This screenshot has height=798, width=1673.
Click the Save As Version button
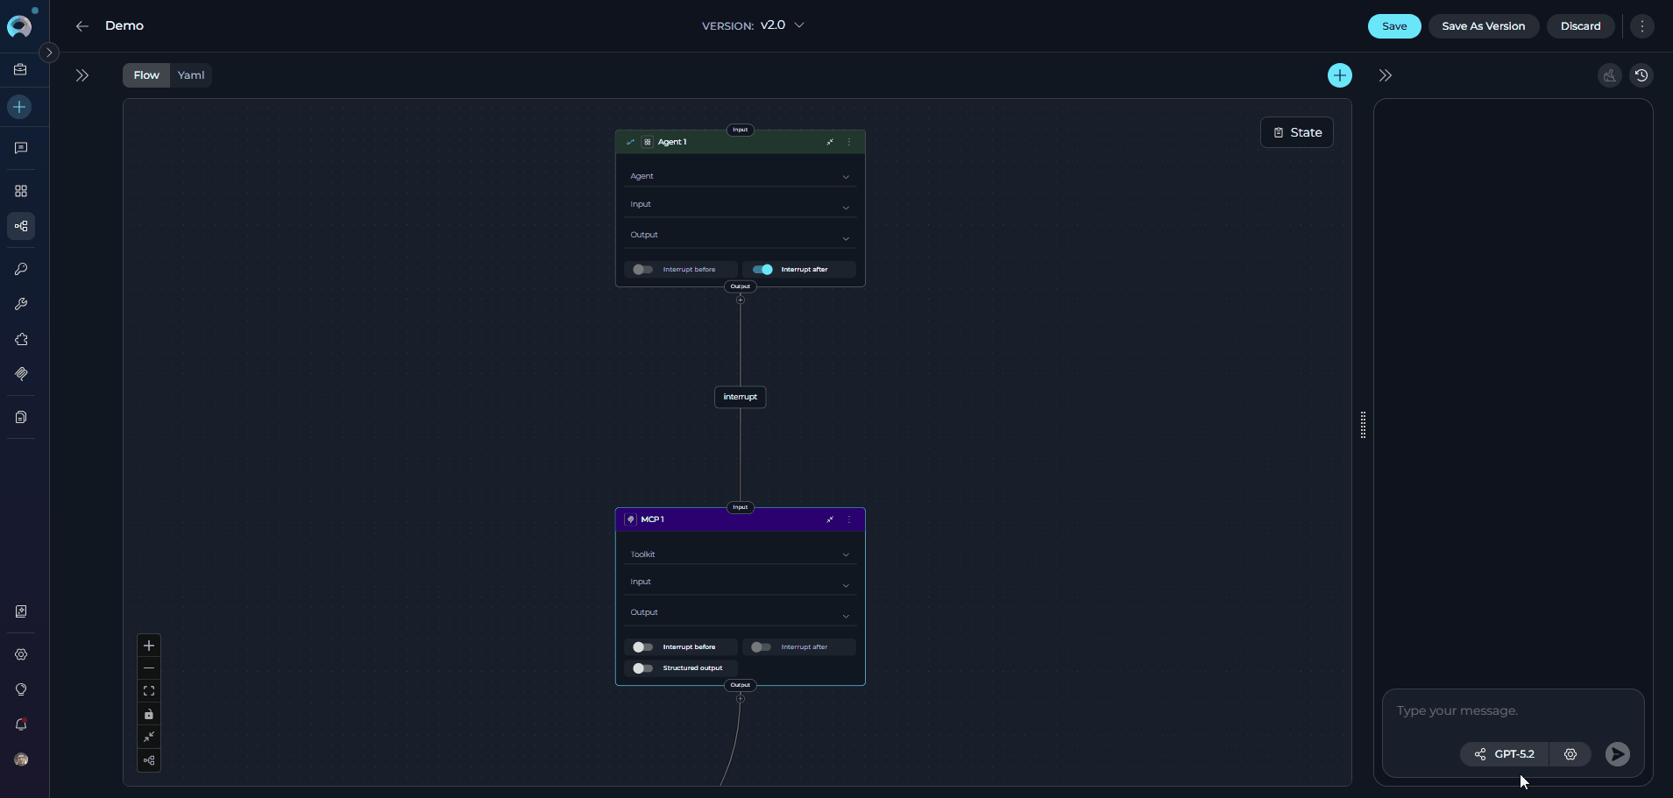(1485, 26)
